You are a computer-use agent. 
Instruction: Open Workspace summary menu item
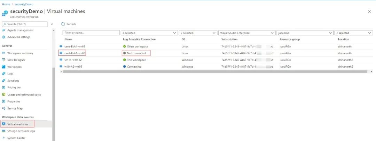(21, 53)
